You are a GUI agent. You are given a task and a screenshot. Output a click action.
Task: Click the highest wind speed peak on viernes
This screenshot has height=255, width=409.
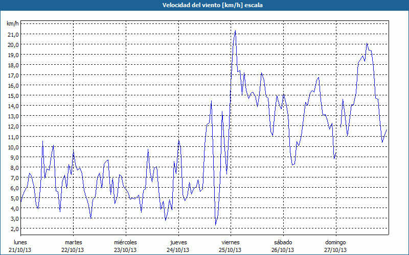click(235, 31)
